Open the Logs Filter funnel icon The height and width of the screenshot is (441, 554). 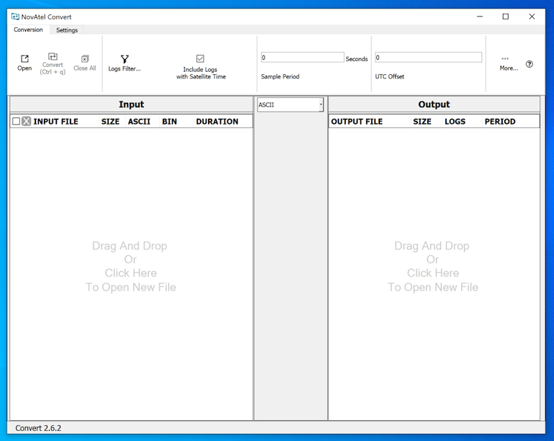click(x=124, y=59)
